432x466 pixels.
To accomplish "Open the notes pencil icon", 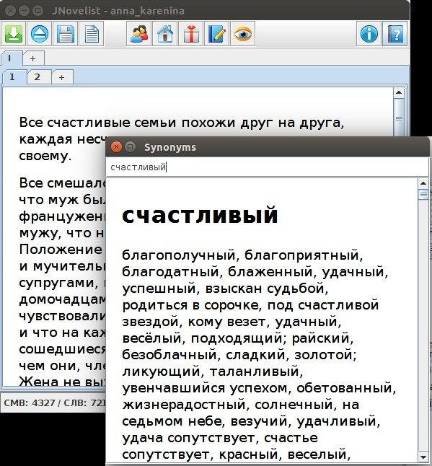I will point(217,34).
